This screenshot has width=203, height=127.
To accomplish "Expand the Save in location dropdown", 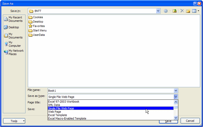I will [x=158, y=11].
